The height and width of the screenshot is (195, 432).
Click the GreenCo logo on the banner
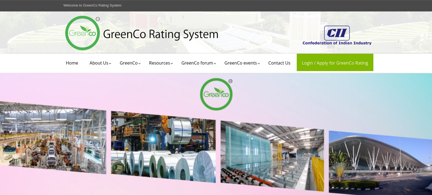216,94
